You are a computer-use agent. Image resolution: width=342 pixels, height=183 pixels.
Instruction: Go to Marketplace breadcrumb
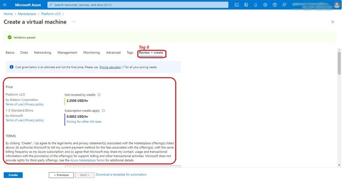27,14
